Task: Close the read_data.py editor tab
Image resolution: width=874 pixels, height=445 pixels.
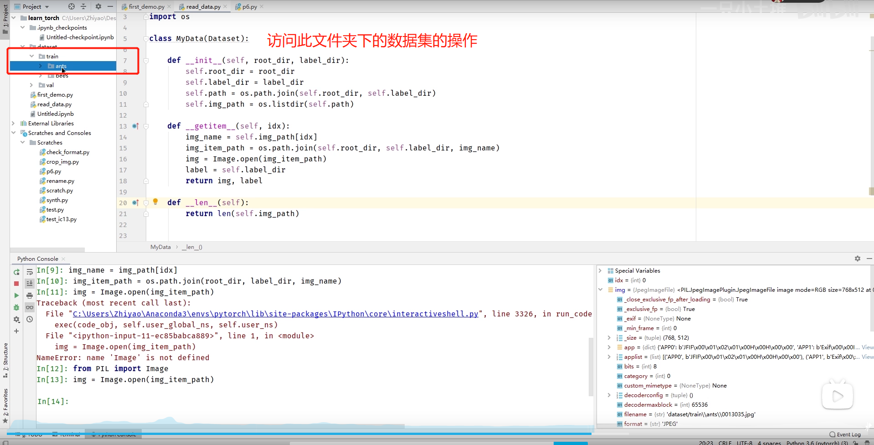Action: coord(225,6)
